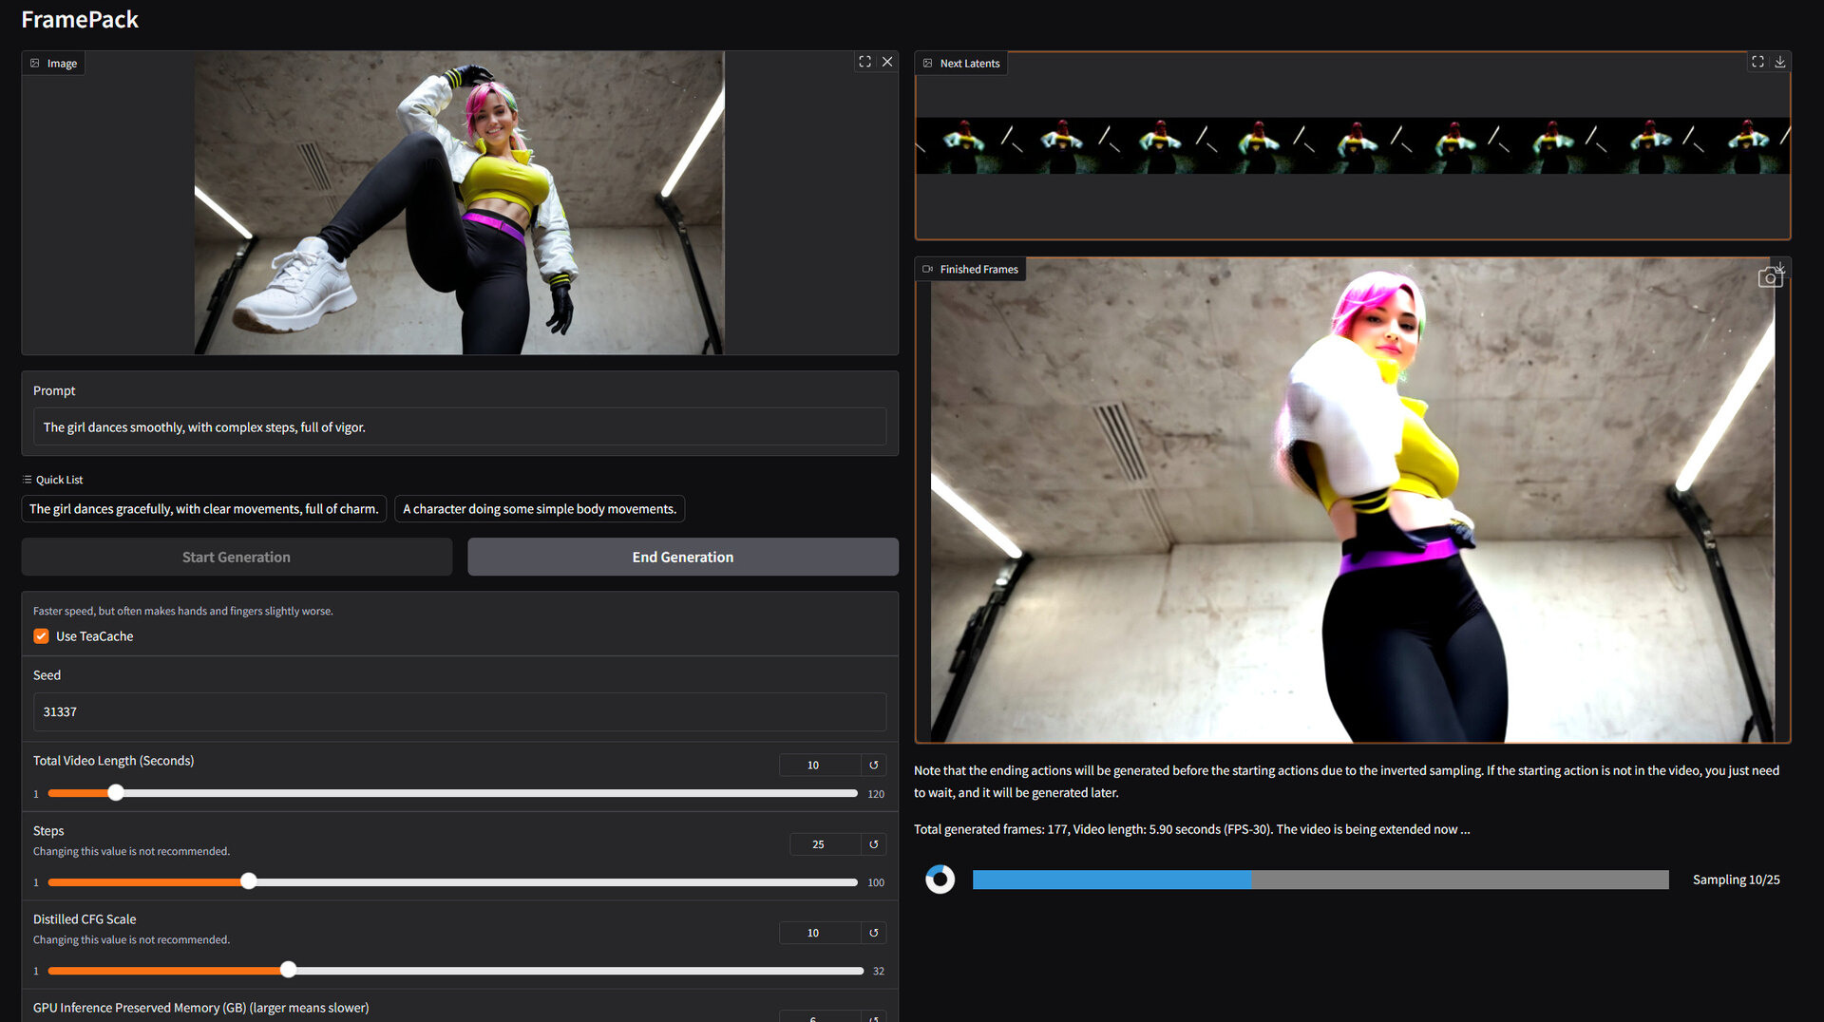
Task: Reset the Steps value to default
Action: click(874, 844)
